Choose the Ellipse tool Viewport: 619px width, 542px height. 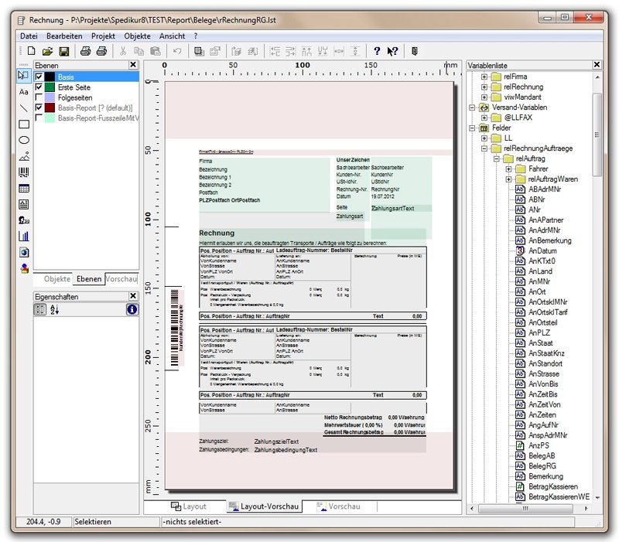24,140
